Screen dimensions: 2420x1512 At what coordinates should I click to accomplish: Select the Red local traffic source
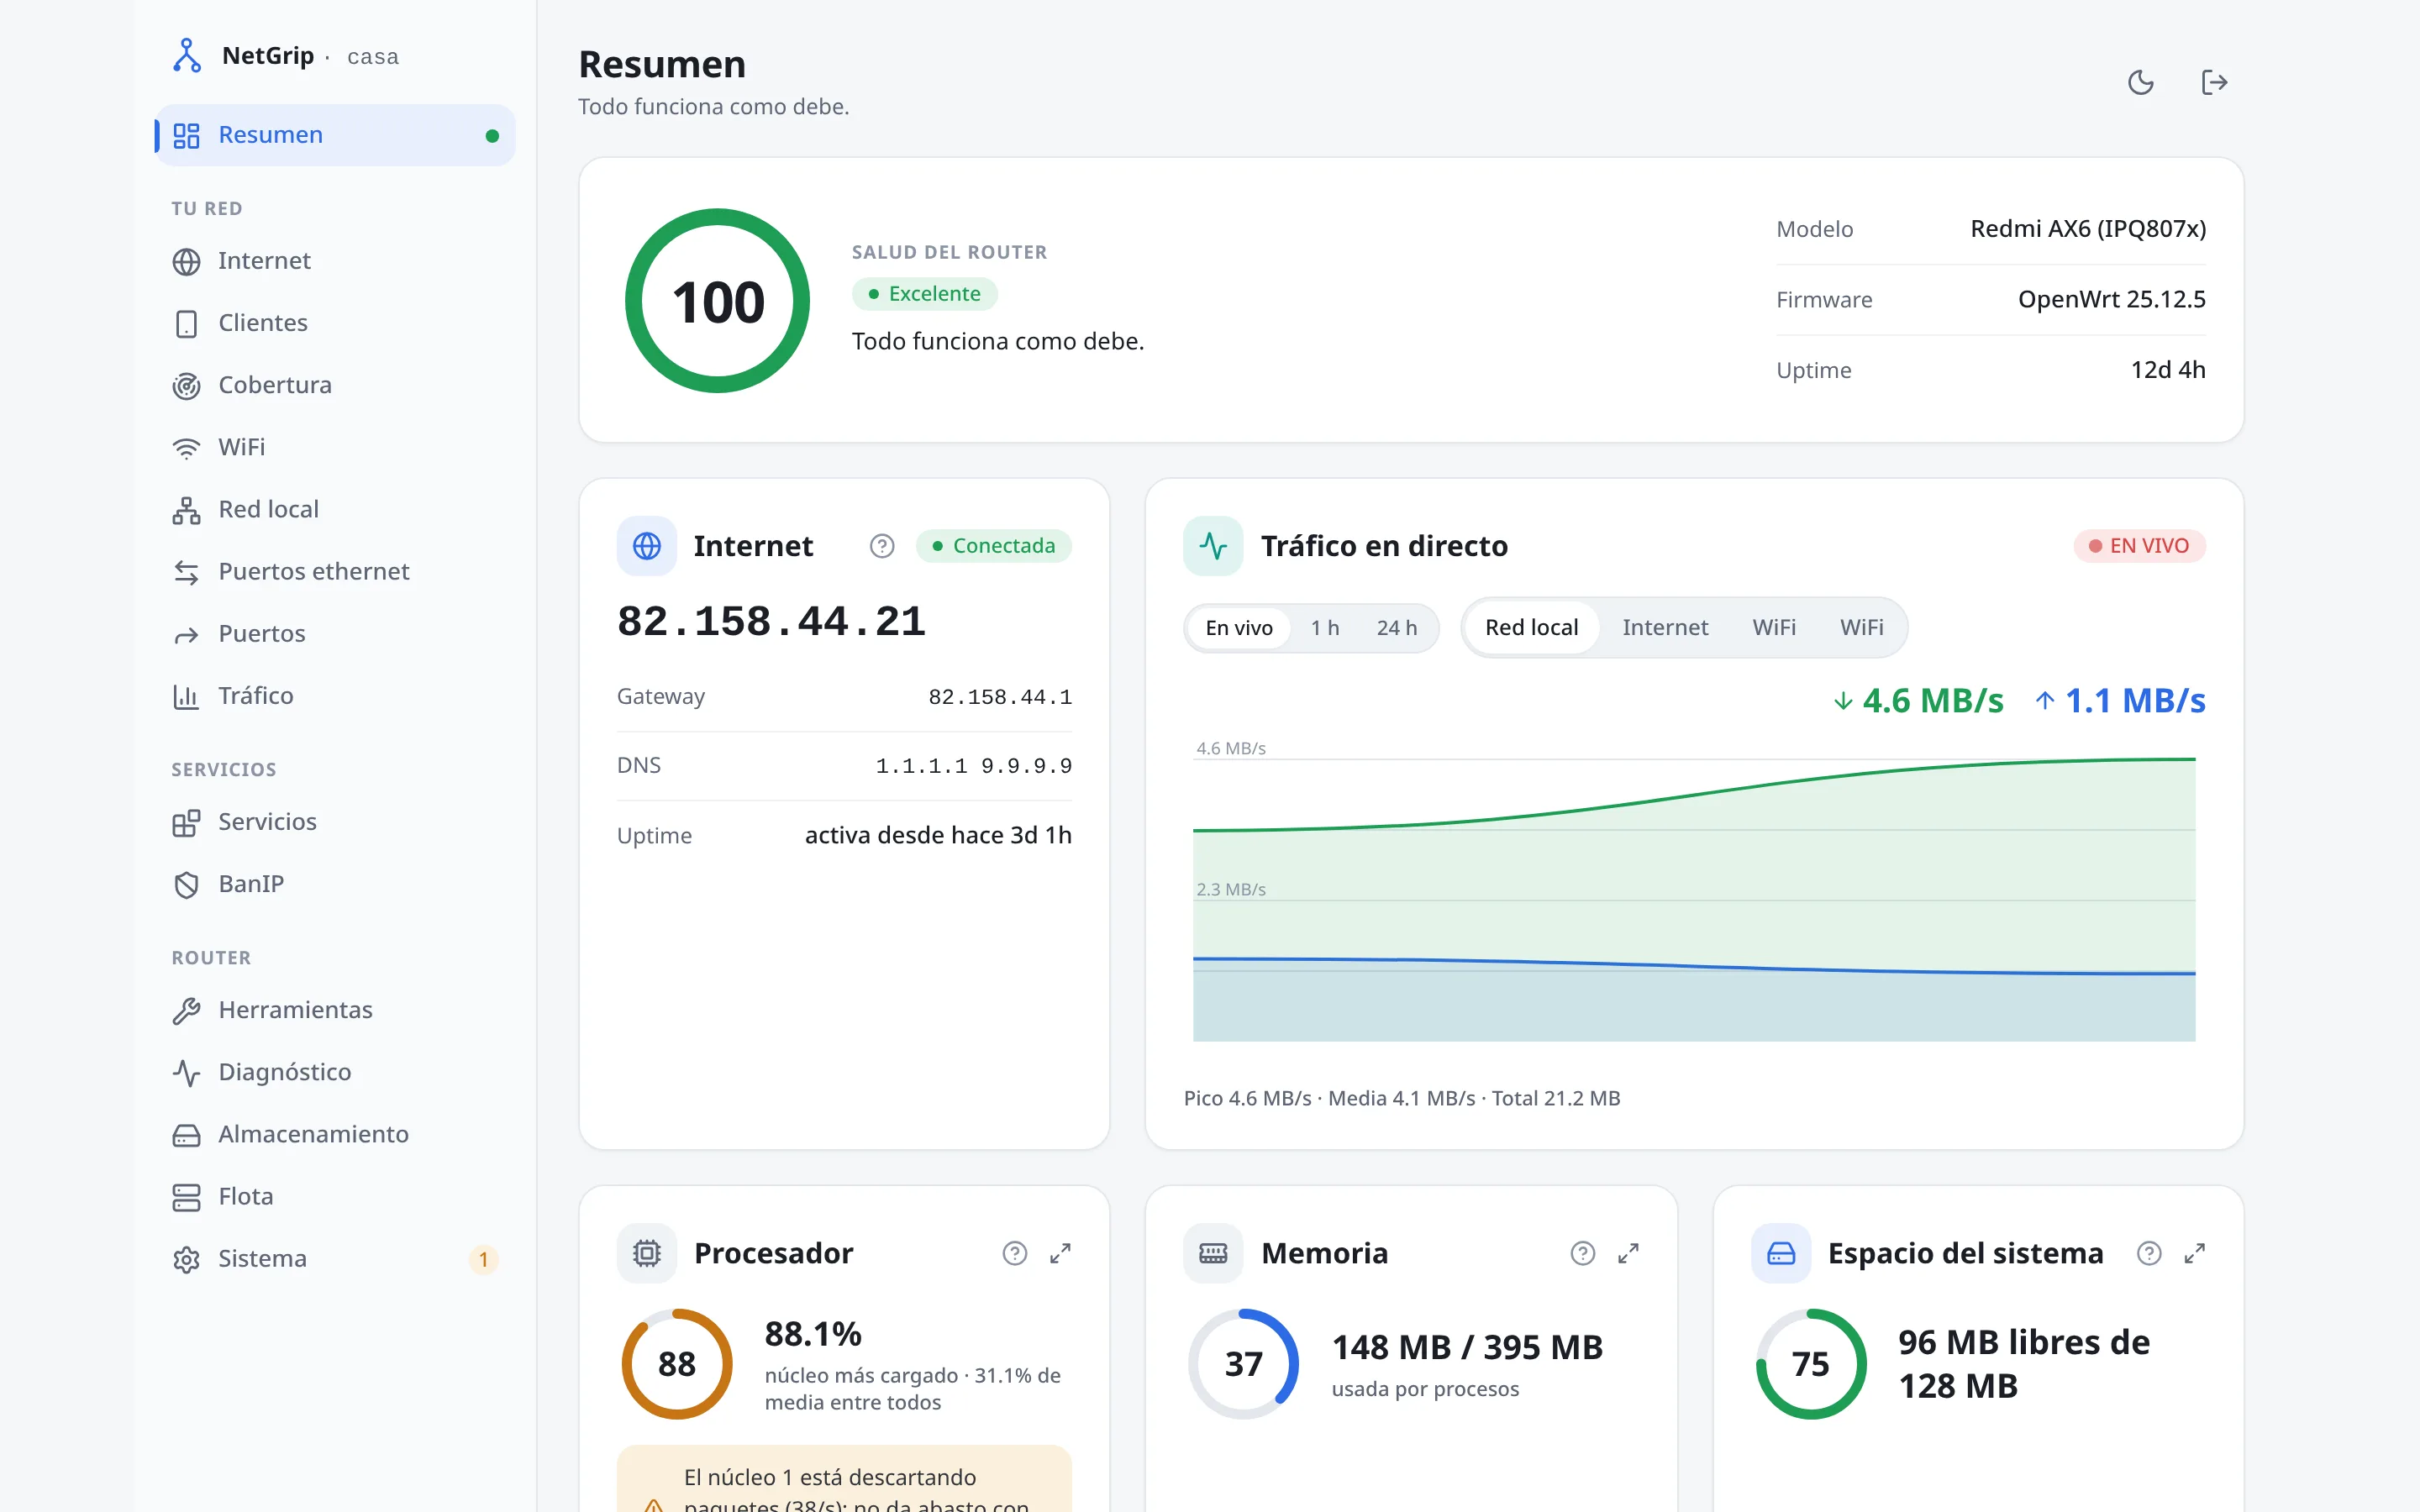(x=1531, y=628)
